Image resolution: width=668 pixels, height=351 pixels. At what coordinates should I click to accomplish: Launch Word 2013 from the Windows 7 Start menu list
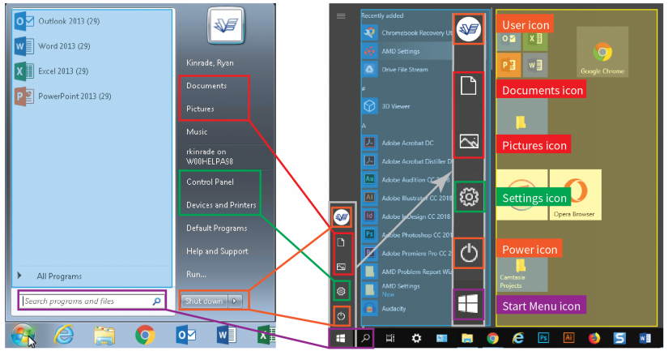pyautogui.click(x=53, y=46)
